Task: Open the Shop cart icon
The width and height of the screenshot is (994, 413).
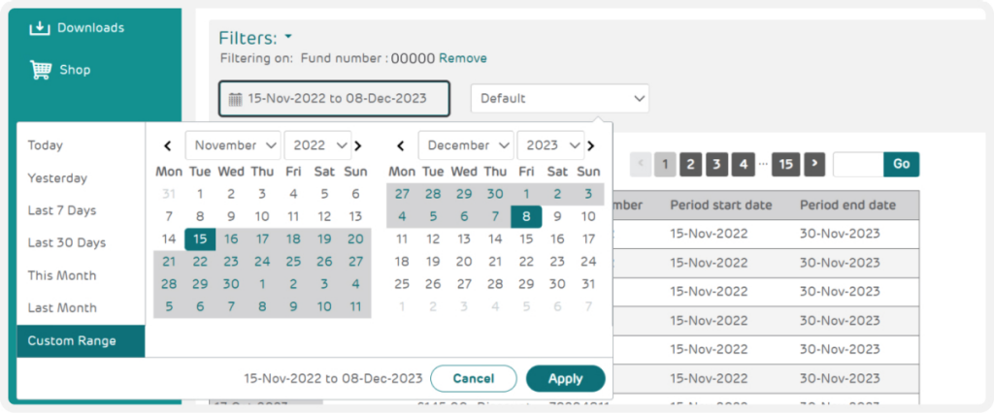Action: point(40,70)
